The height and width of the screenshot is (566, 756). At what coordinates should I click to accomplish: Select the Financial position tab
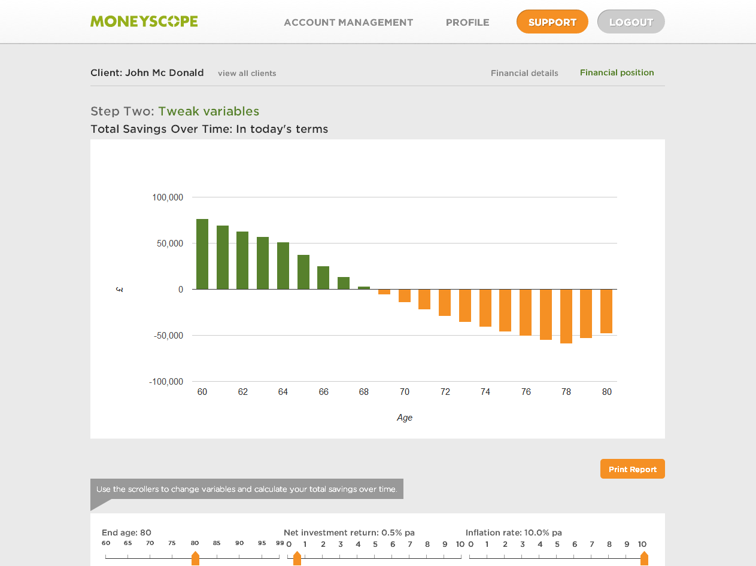(x=617, y=72)
